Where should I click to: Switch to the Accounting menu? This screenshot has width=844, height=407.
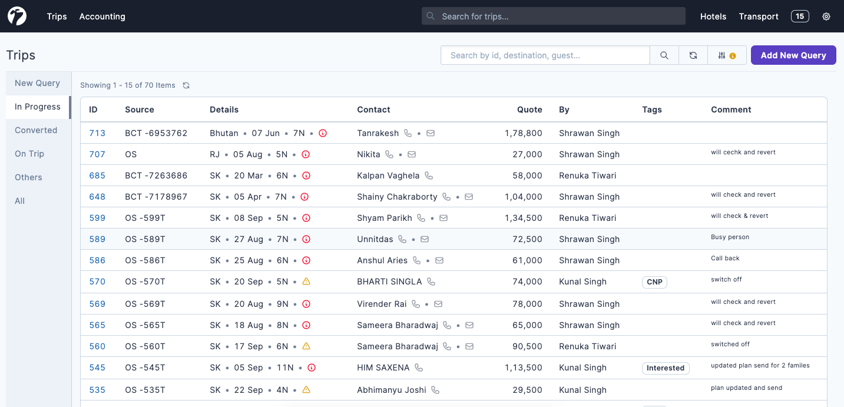point(102,16)
